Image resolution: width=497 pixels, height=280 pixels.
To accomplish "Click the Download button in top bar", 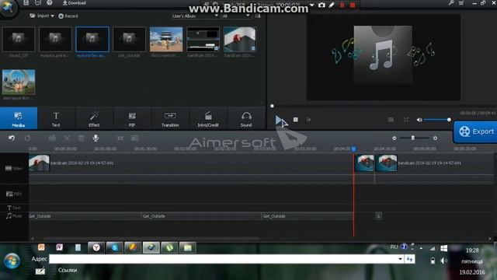I will coord(75,3).
